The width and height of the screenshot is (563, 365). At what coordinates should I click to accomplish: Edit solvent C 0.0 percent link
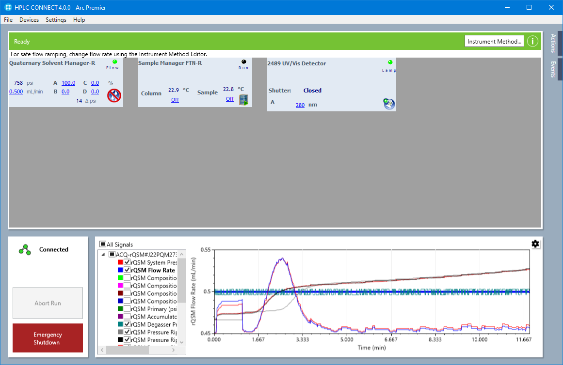(95, 83)
